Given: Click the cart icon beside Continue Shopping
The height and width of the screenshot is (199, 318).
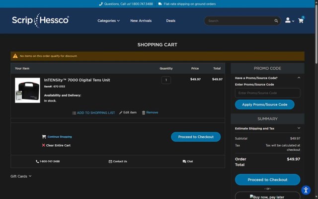Looking at the screenshot, I should click(44, 137).
